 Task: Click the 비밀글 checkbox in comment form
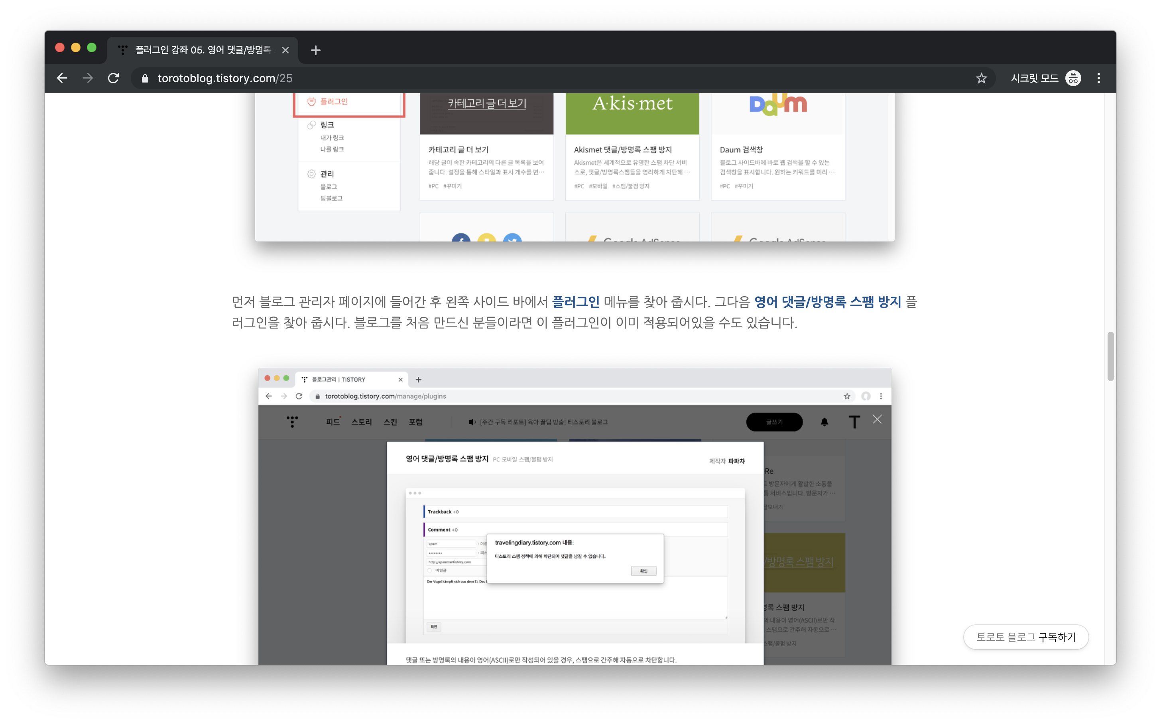pos(429,570)
